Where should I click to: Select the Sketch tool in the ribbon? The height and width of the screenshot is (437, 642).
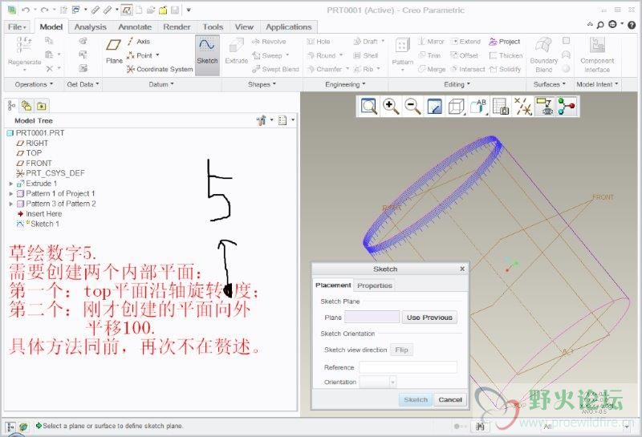pyautogui.click(x=207, y=55)
